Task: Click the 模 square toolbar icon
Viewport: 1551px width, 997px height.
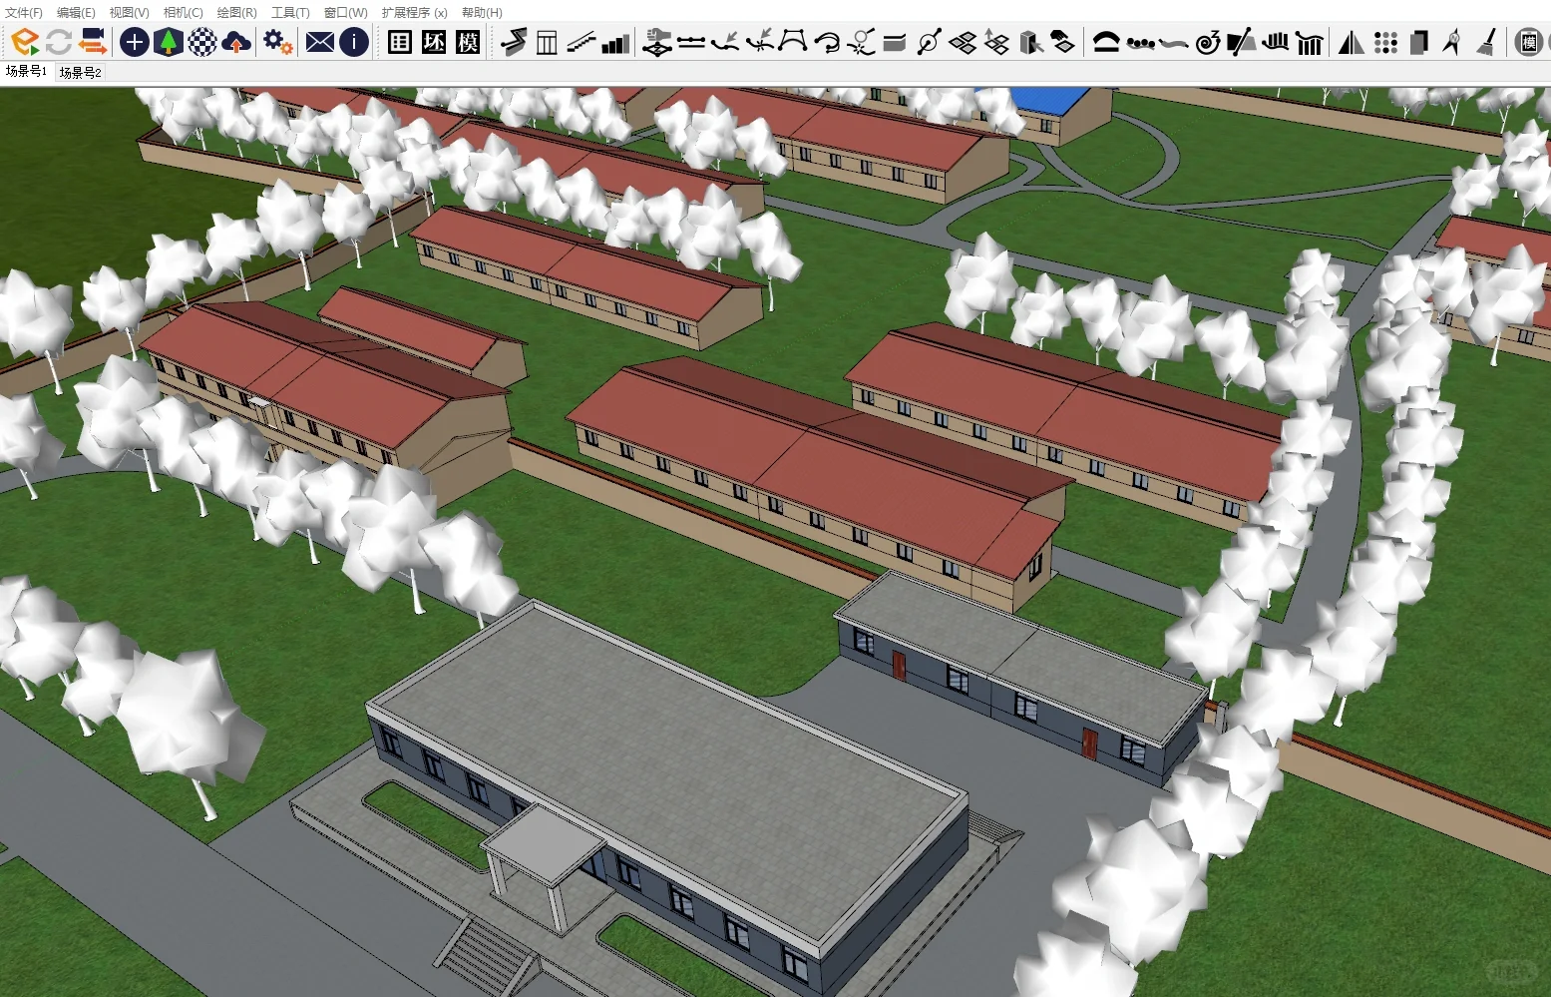Action: (x=468, y=42)
